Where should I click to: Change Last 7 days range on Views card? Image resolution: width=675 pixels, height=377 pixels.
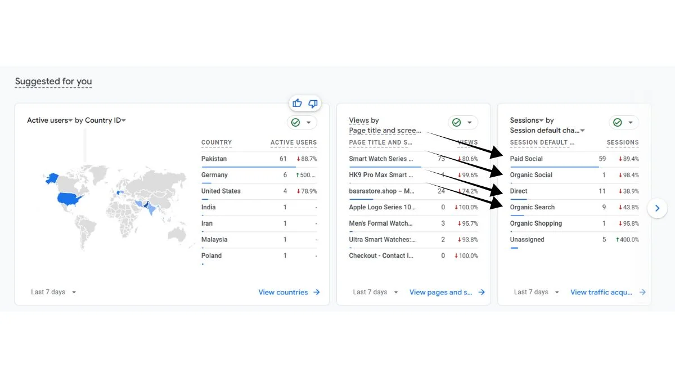376,292
